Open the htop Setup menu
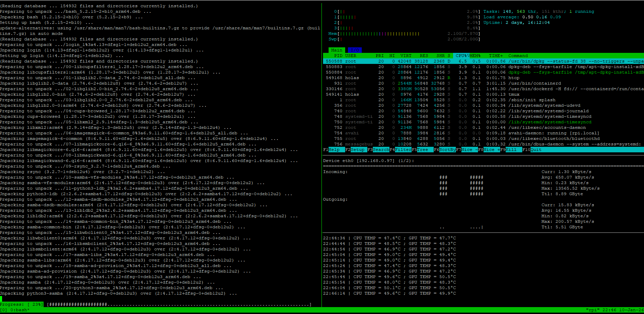This screenshot has height=314, width=644. [x=357, y=150]
